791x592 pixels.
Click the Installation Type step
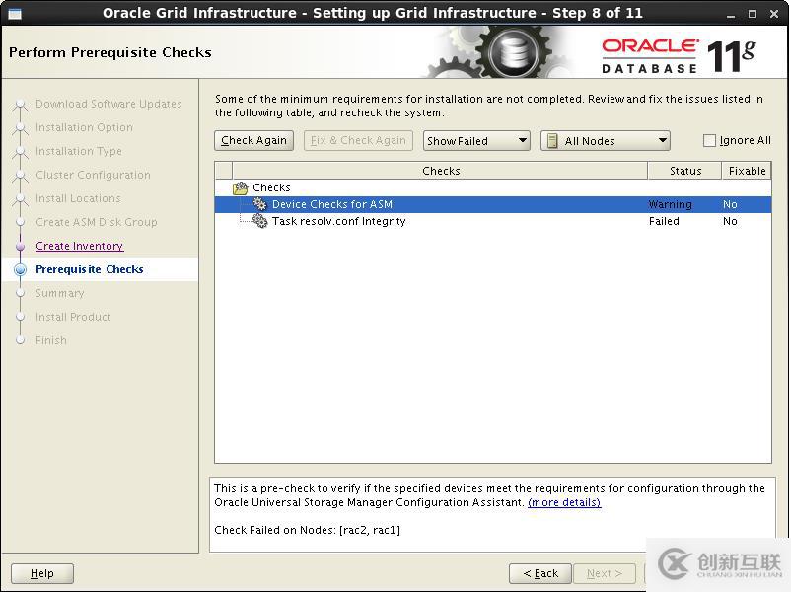pos(79,151)
